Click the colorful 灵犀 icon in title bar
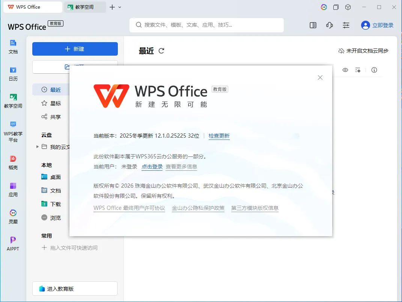402x302 pixels. [324, 7]
